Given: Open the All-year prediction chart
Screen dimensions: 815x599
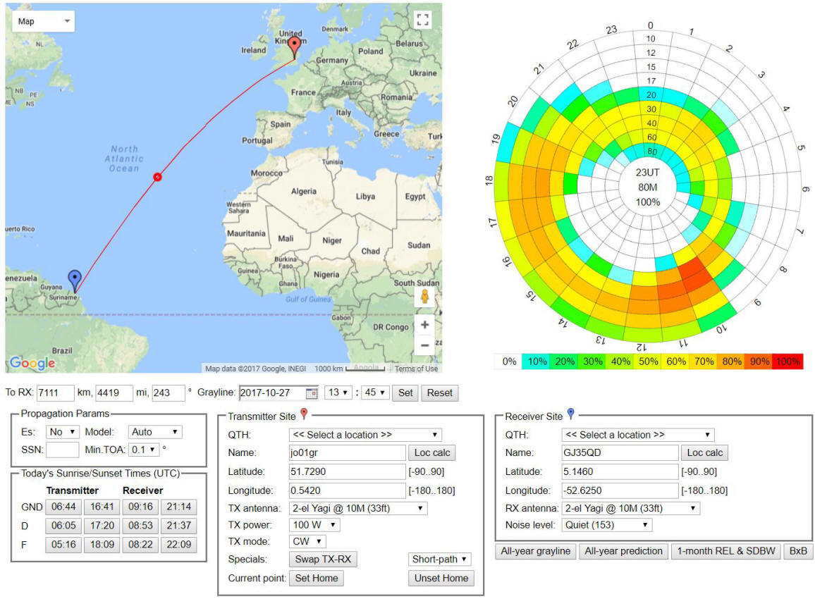Looking at the screenshot, I should [x=623, y=551].
